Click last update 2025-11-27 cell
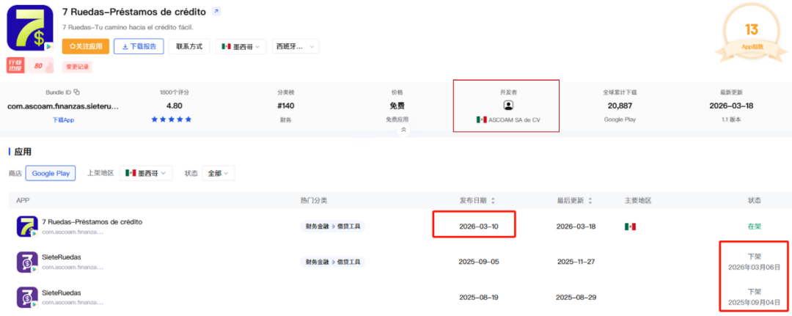 576,262
